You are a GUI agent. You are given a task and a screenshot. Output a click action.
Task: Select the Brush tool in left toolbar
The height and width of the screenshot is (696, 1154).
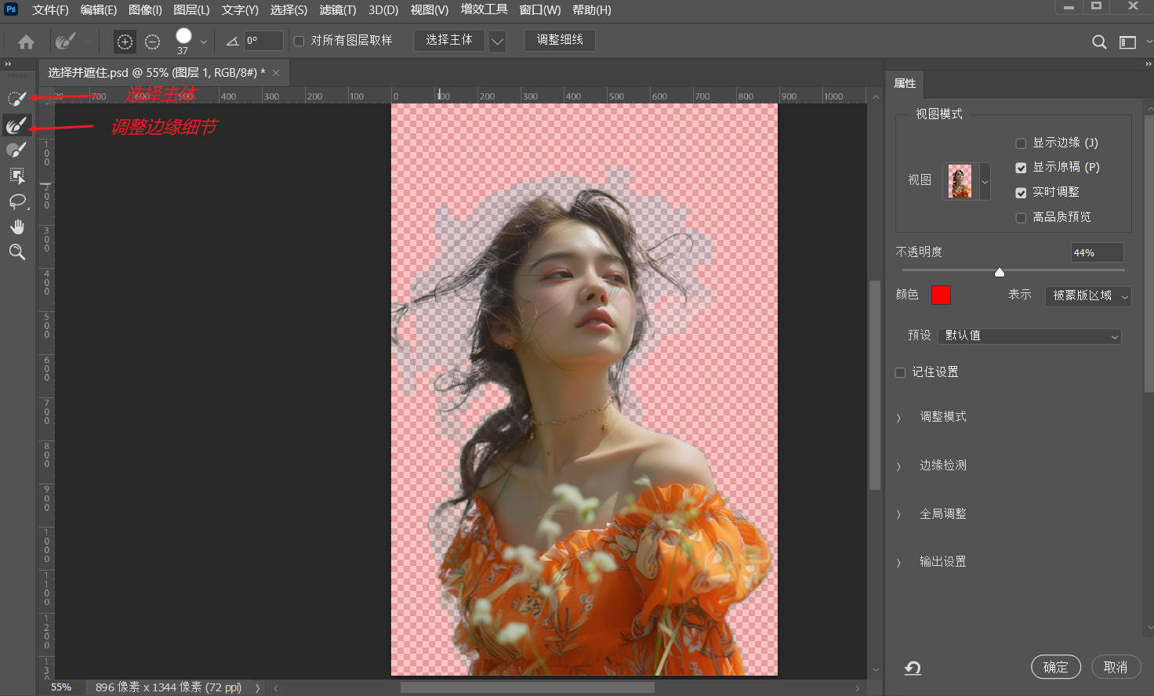(x=16, y=150)
